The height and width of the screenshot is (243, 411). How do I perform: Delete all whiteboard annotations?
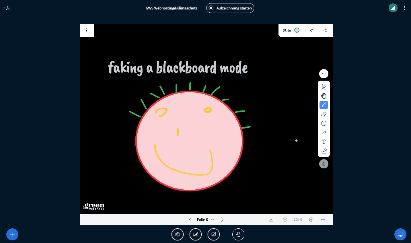point(324,164)
